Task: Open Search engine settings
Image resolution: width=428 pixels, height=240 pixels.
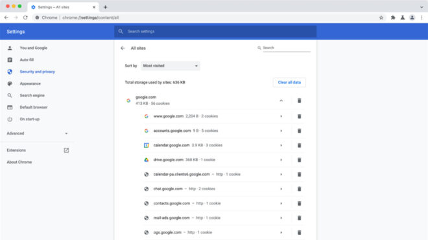Action: pyautogui.click(x=32, y=95)
